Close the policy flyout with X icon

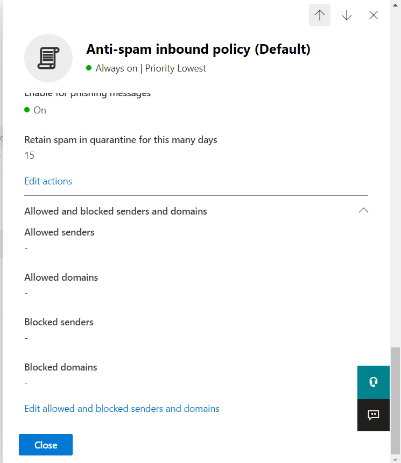(x=374, y=15)
